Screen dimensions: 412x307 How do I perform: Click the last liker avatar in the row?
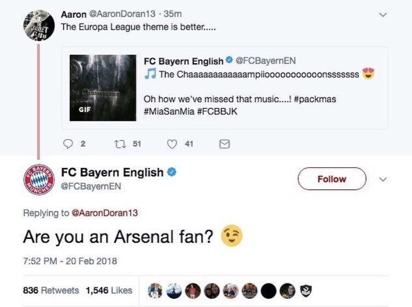(306, 290)
